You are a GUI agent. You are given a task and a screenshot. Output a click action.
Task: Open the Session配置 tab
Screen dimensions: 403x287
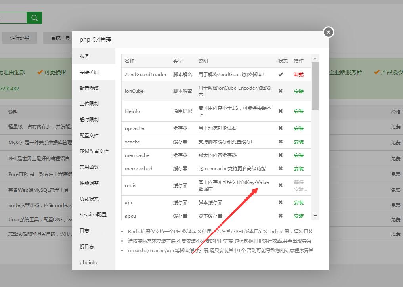pyautogui.click(x=93, y=214)
